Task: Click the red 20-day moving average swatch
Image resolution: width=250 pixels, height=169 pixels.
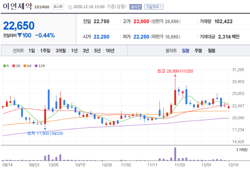Action: 14,66
